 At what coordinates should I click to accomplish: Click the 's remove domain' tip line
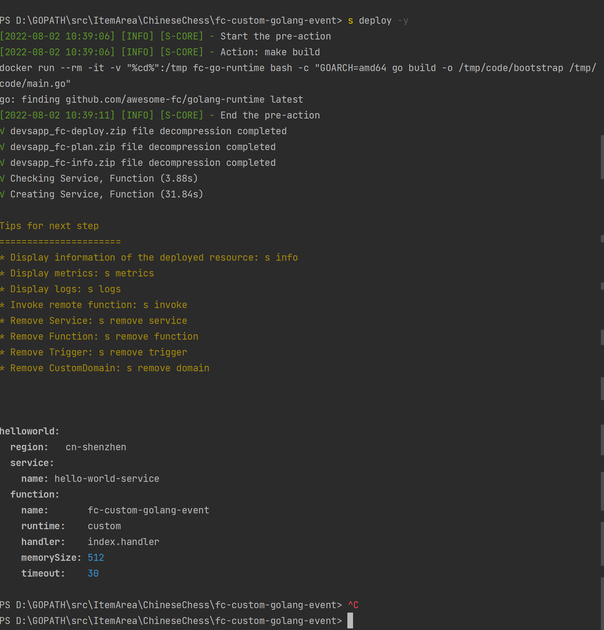[105, 368]
